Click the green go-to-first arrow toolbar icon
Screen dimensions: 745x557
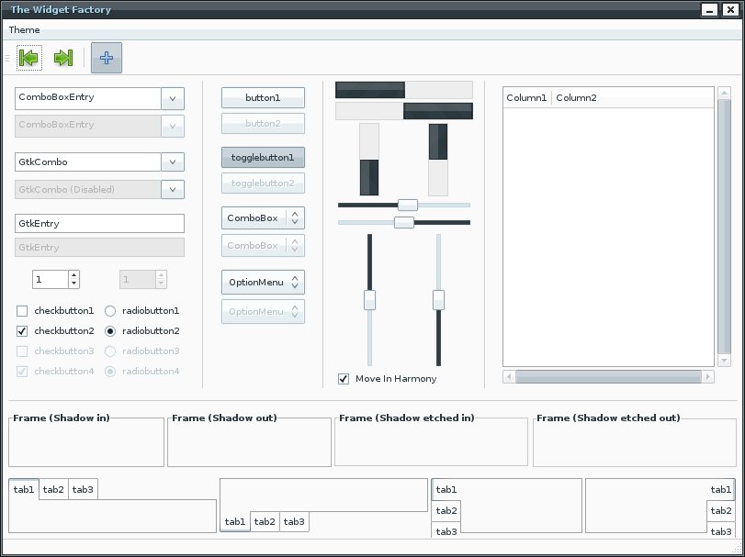[x=29, y=58]
